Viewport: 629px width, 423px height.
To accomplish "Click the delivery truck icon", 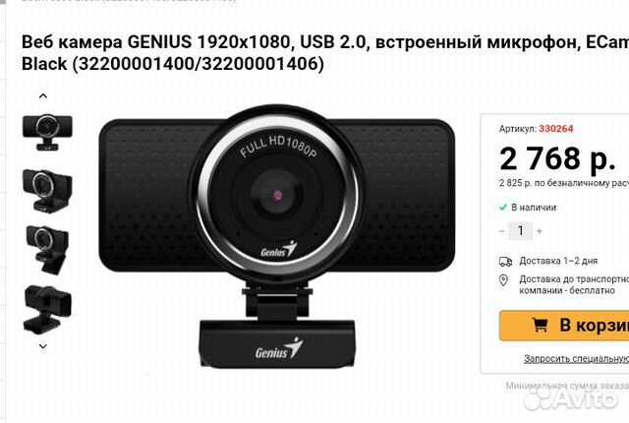I will coord(505,262).
